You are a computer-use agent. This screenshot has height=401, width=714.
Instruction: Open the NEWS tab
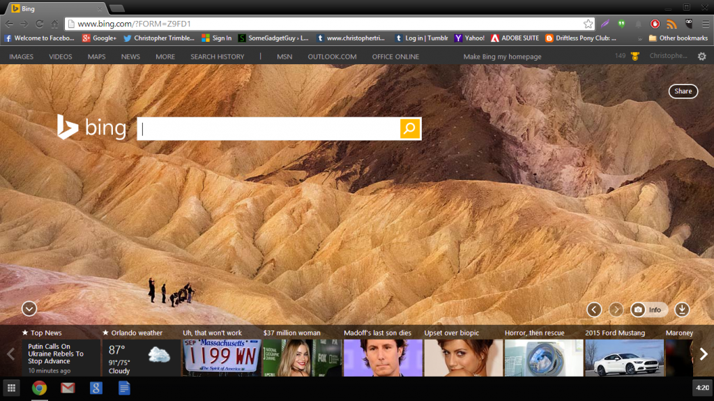(x=130, y=56)
